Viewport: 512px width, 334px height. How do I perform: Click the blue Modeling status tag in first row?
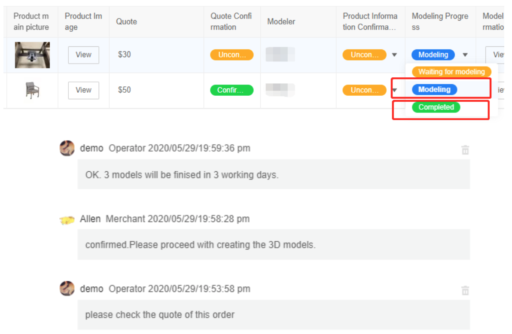[x=433, y=55]
